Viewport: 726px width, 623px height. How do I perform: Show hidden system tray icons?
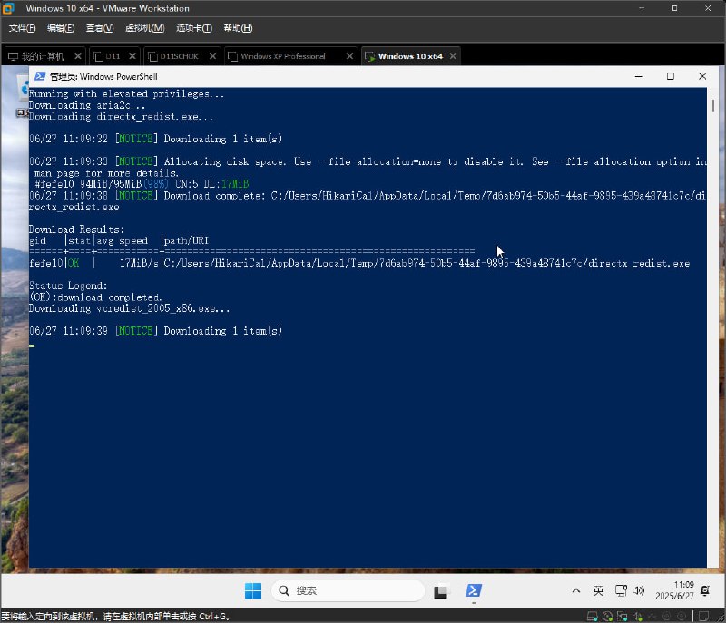(576, 590)
